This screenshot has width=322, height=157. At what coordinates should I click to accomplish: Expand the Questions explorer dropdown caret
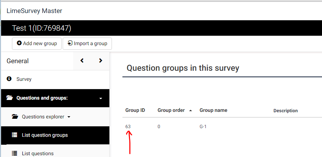[x=69, y=117]
